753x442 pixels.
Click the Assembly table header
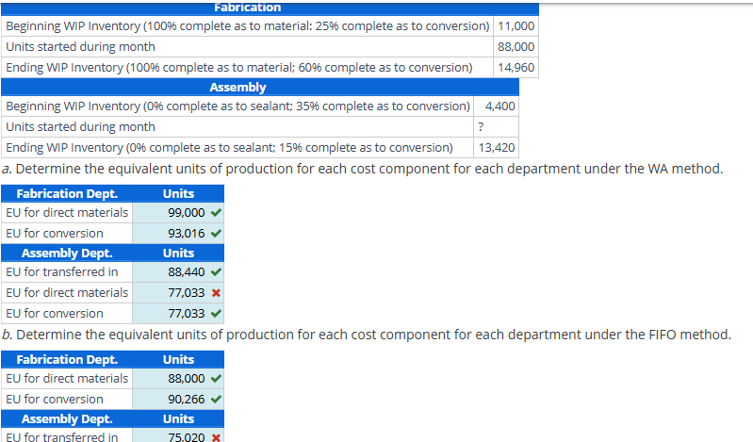tap(260, 87)
